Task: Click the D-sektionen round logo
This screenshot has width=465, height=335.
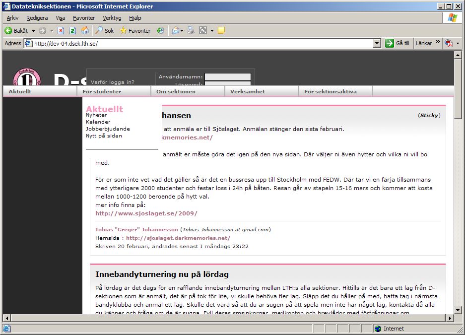Action: 27,77
